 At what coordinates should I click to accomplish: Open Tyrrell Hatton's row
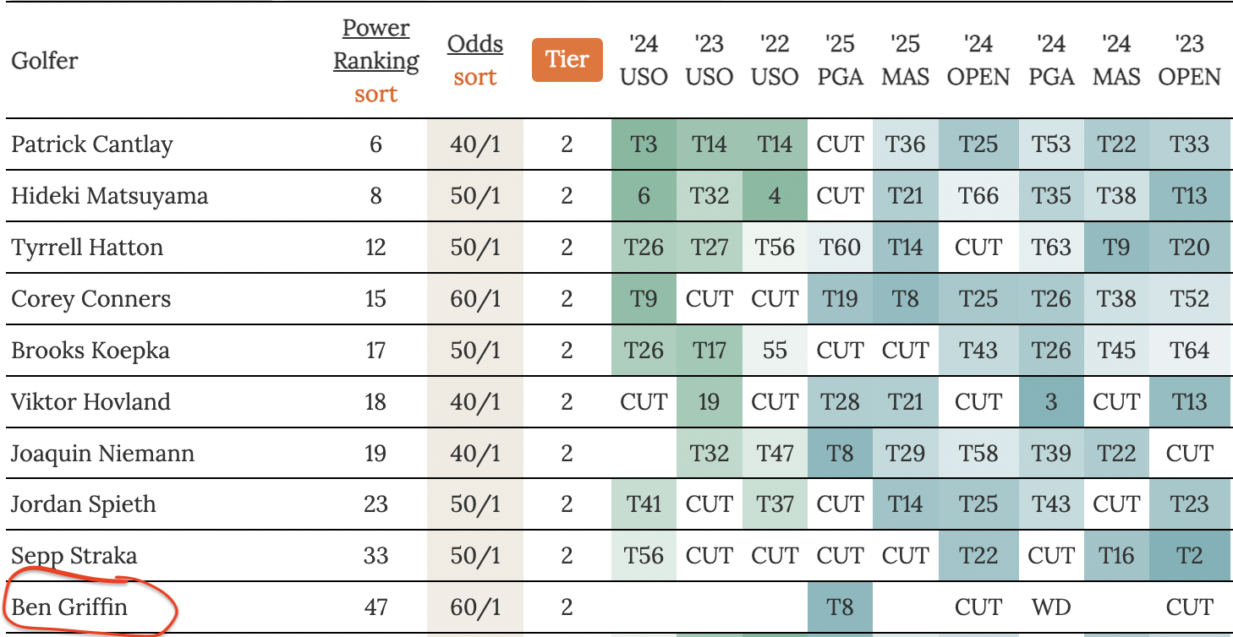[87, 248]
